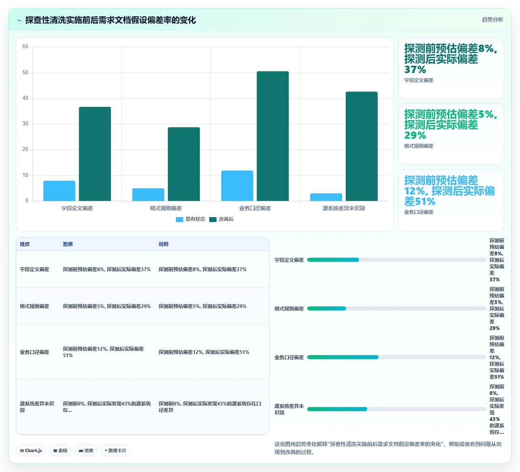The width and height of the screenshot is (520, 472).
Task: Click the 趋势分析 label in header
Action: click(492, 19)
